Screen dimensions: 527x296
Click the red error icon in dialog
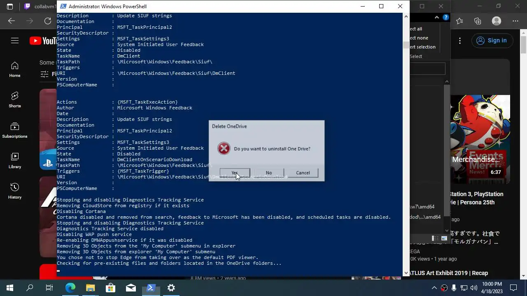click(x=224, y=148)
